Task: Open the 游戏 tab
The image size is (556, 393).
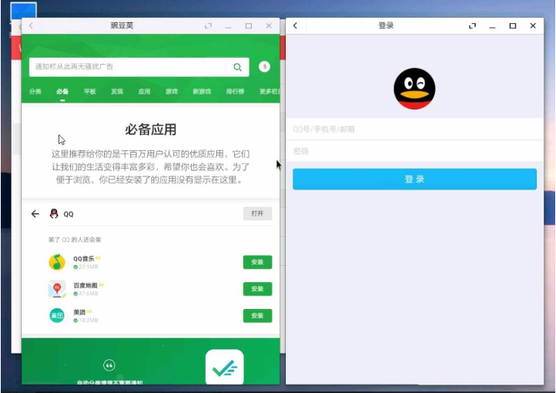Action: point(171,92)
